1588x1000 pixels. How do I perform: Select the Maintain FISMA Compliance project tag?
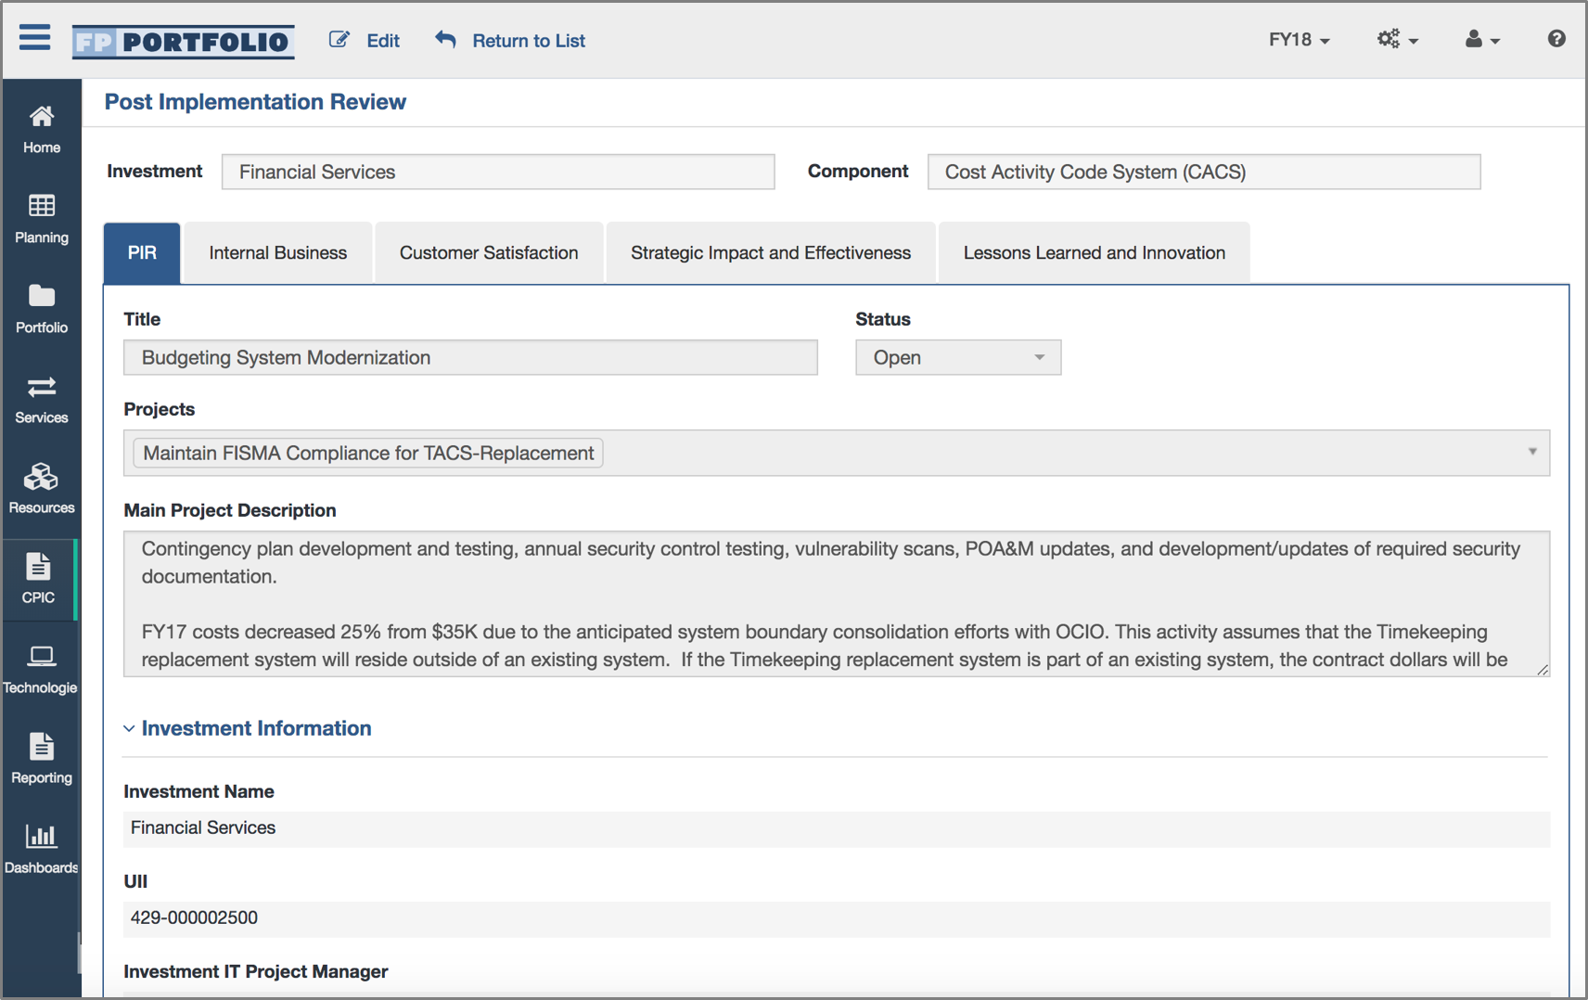click(368, 453)
